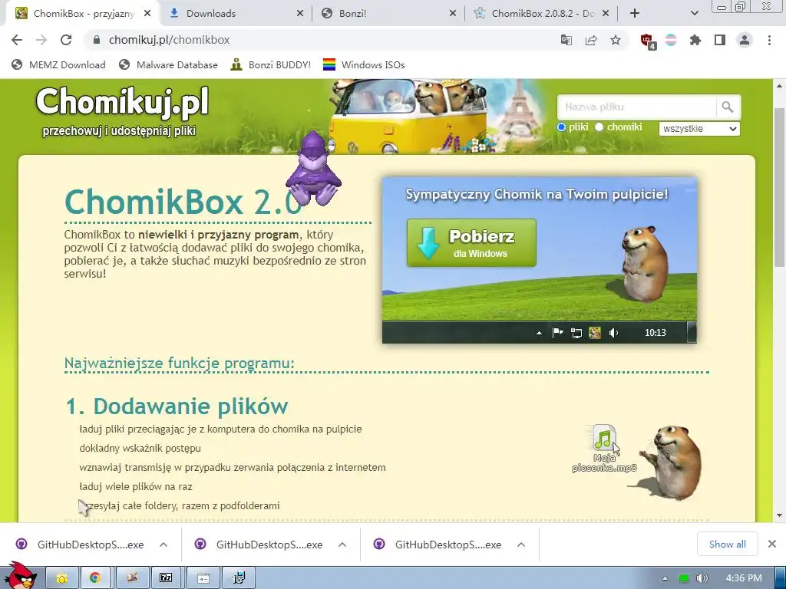This screenshot has height=589, width=786.
Task: Click the purple Bonzi gorilla character
Action: click(x=313, y=169)
